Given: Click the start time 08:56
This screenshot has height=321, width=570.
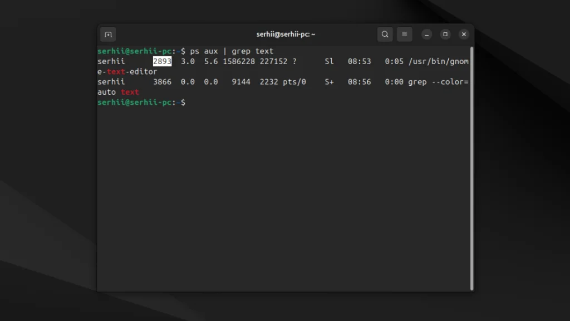Looking at the screenshot, I should (x=359, y=82).
